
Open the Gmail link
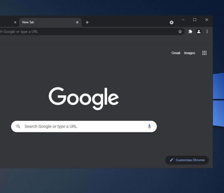[x=176, y=53]
